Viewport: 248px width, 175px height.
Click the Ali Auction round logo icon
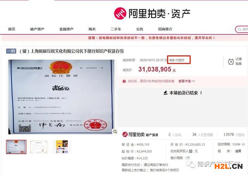click(120, 14)
